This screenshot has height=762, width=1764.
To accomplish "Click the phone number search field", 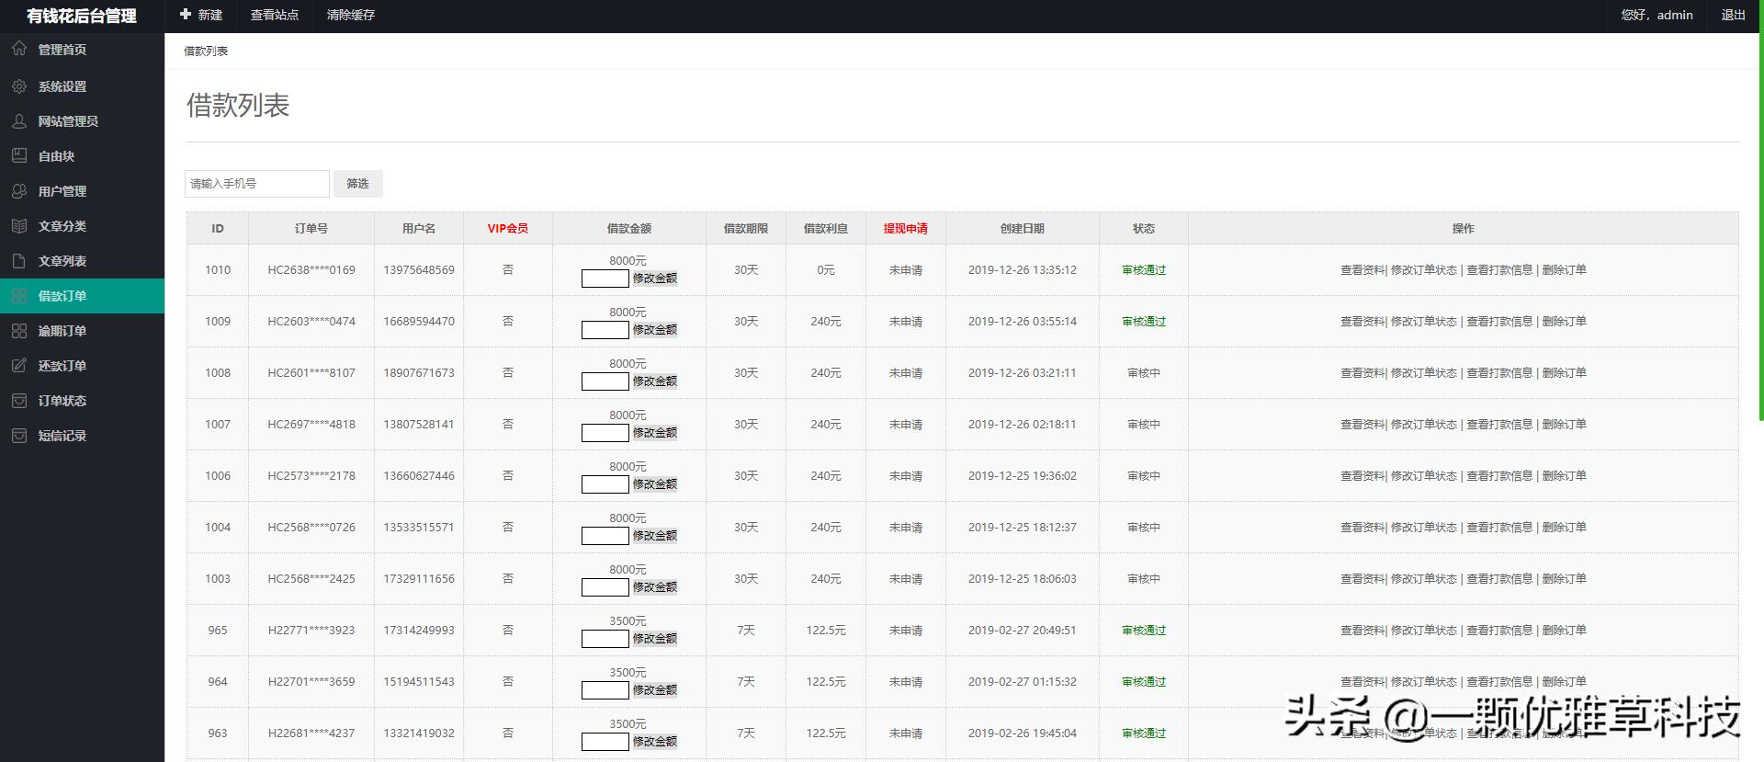I will point(256,184).
